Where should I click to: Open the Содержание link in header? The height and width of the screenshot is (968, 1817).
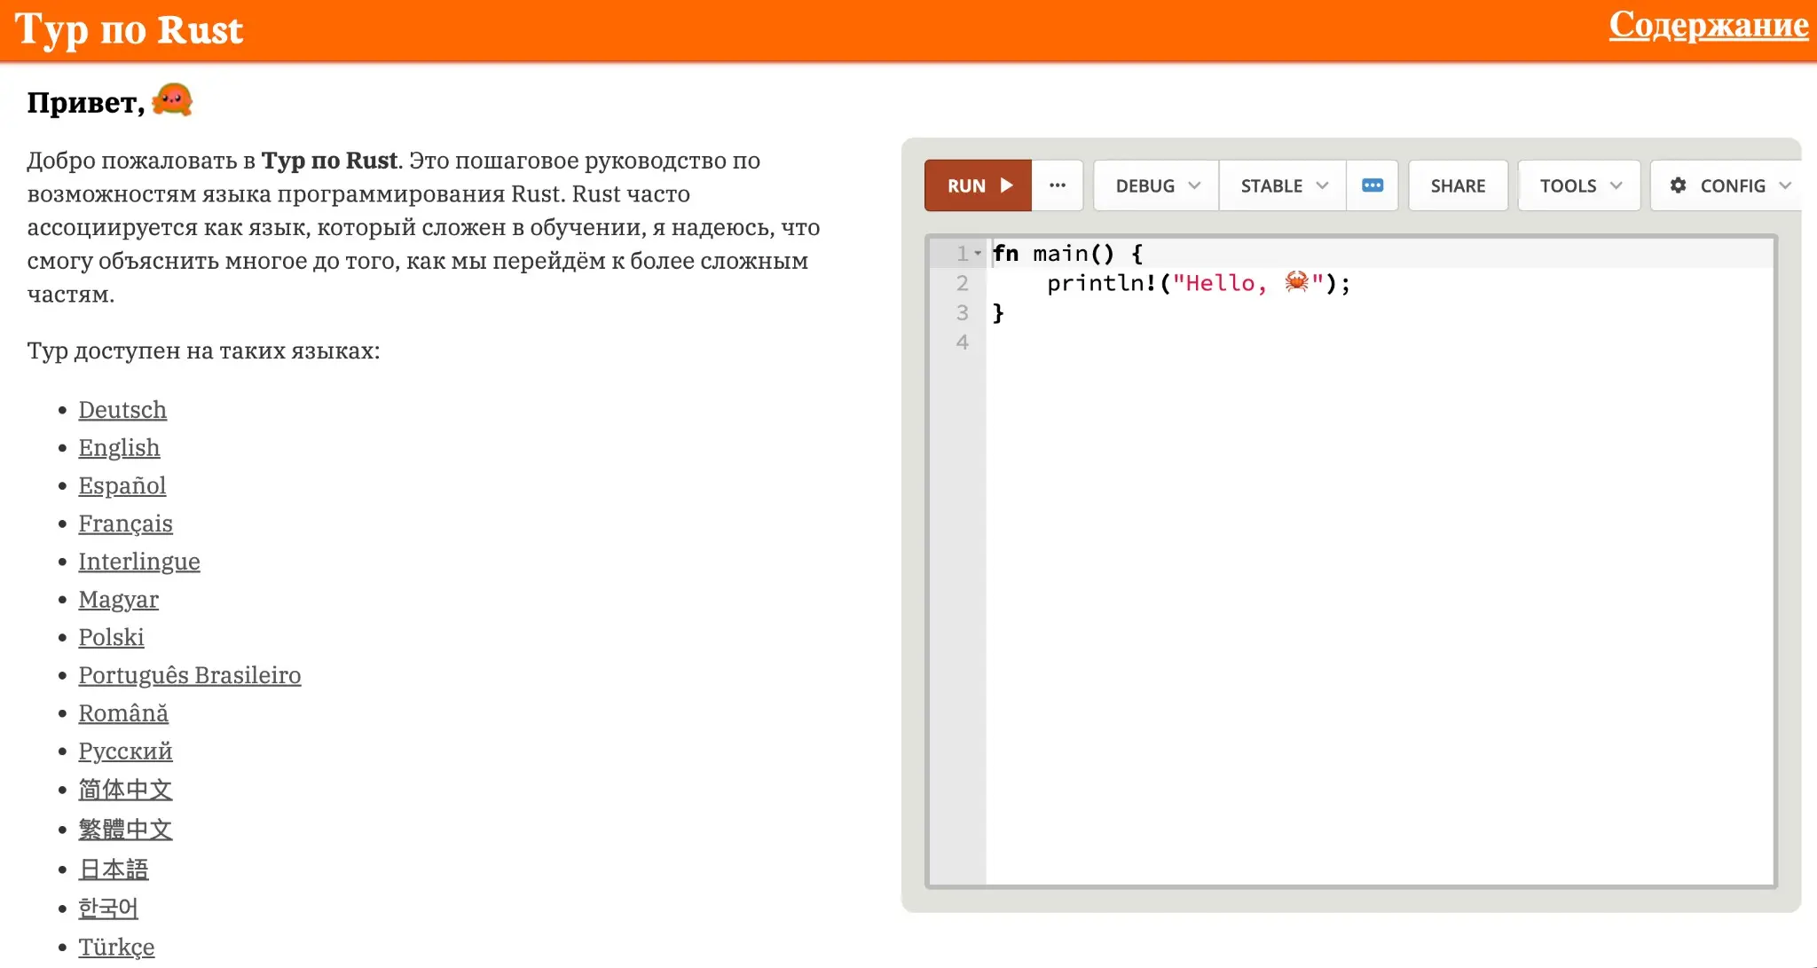1708,25
